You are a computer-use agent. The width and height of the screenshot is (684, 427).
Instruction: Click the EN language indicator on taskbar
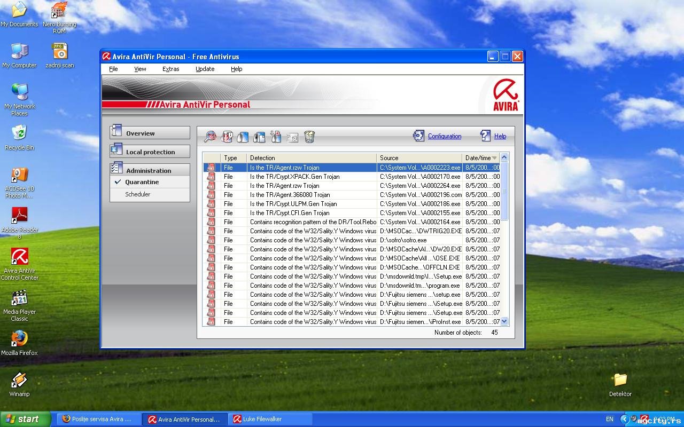coord(610,419)
